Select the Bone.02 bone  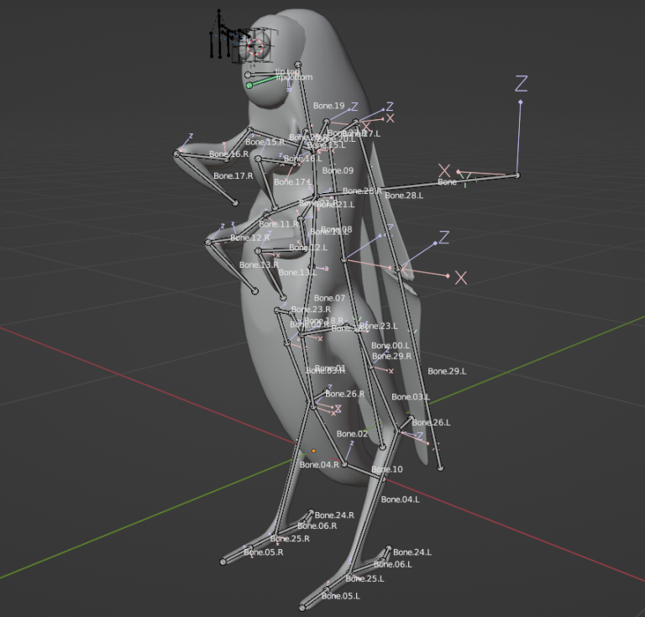pos(352,434)
